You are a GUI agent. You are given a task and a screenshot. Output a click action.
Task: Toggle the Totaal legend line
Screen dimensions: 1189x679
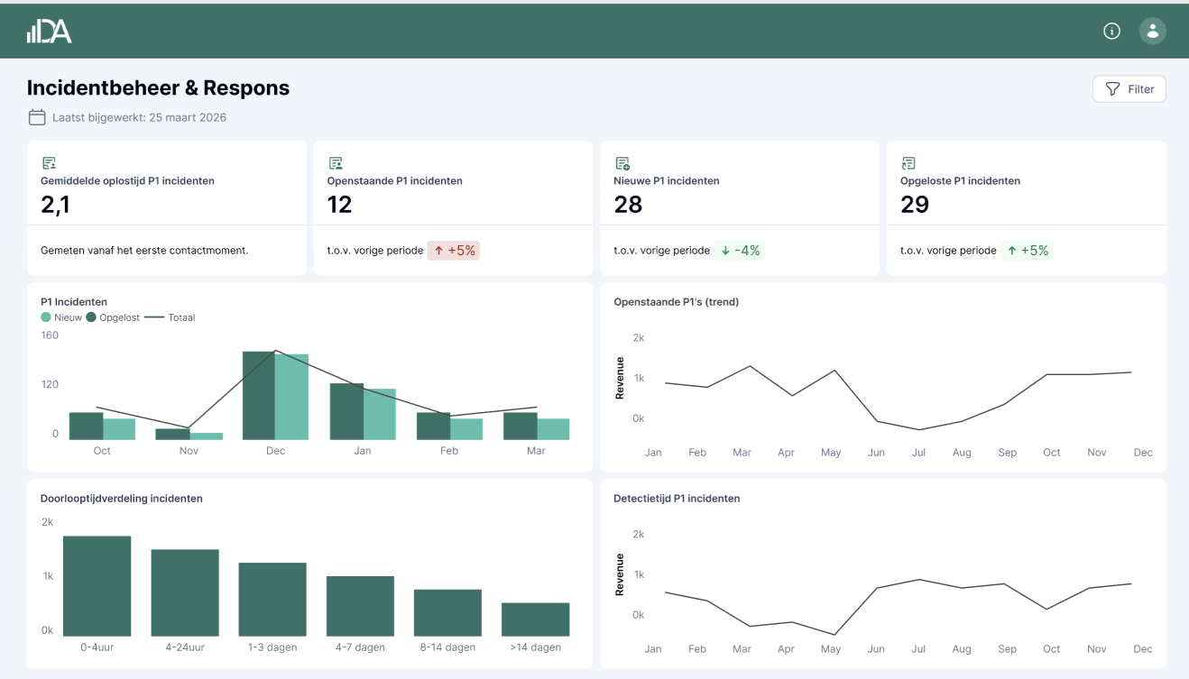pyautogui.click(x=170, y=317)
